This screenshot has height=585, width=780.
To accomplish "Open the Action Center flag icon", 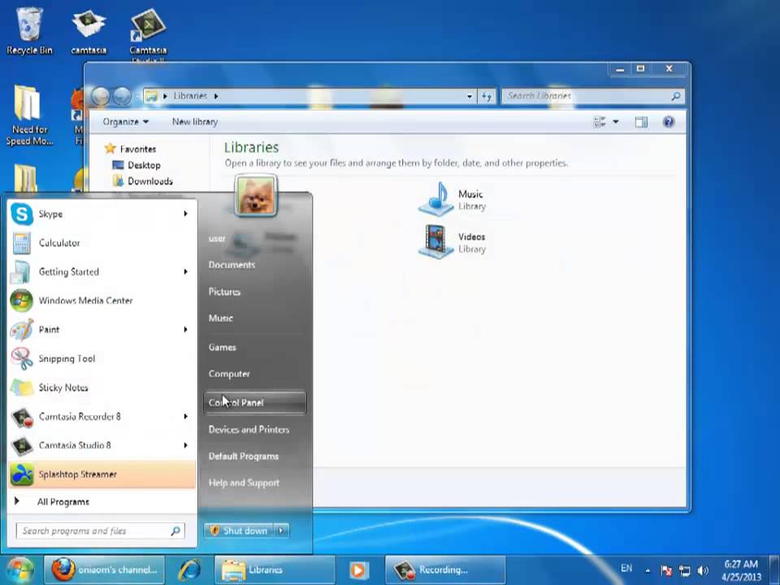I will (666, 570).
